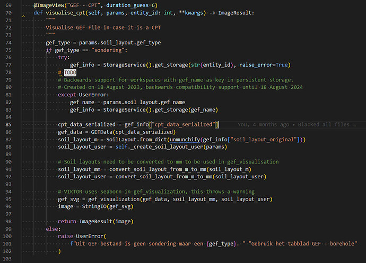Click the git blame annotation 'You, 4 months ago'
Screen dimensions: 366x263
[x=263, y=125]
